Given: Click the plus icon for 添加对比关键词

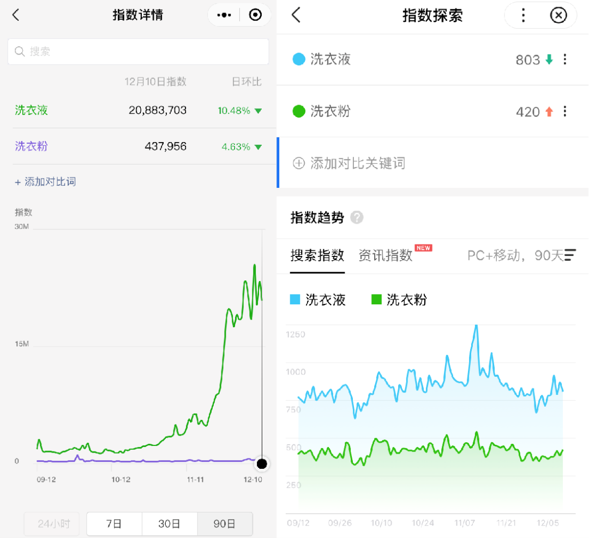Looking at the screenshot, I should pos(298,163).
